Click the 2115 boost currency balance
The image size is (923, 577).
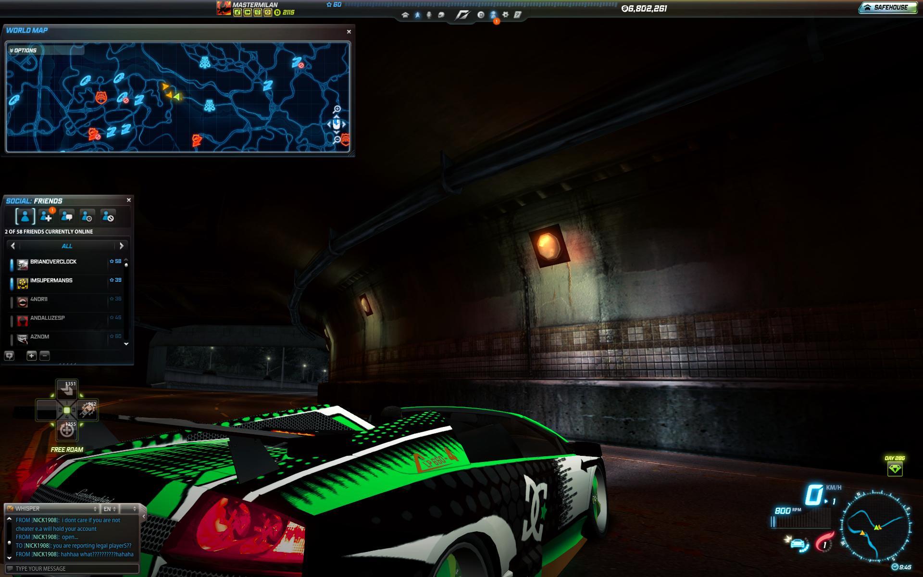pyautogui.click(x=285, y=13)
